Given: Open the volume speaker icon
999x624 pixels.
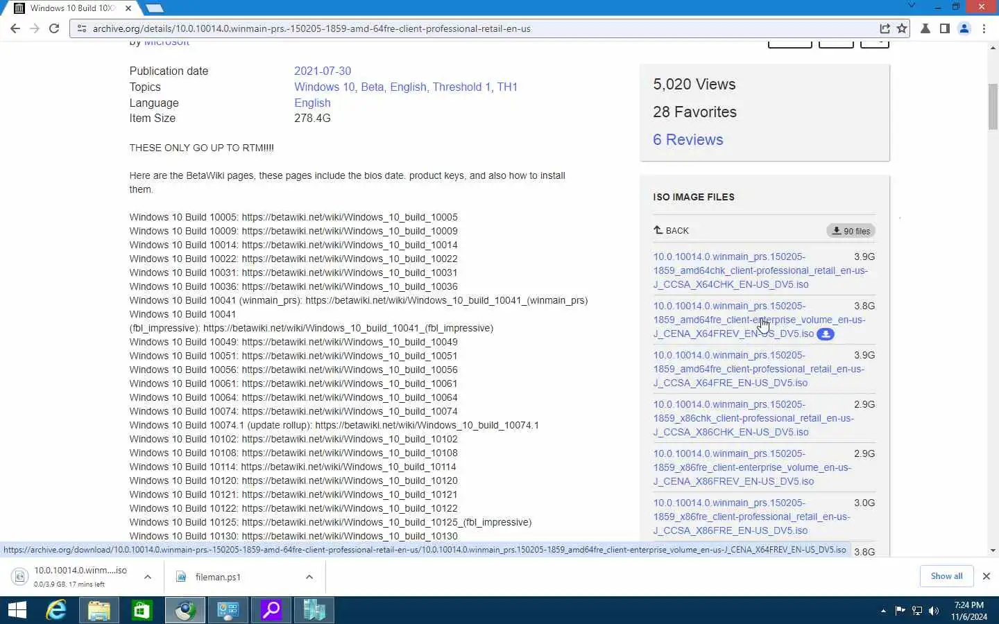Looking at the screenshot, I should 934,611.
